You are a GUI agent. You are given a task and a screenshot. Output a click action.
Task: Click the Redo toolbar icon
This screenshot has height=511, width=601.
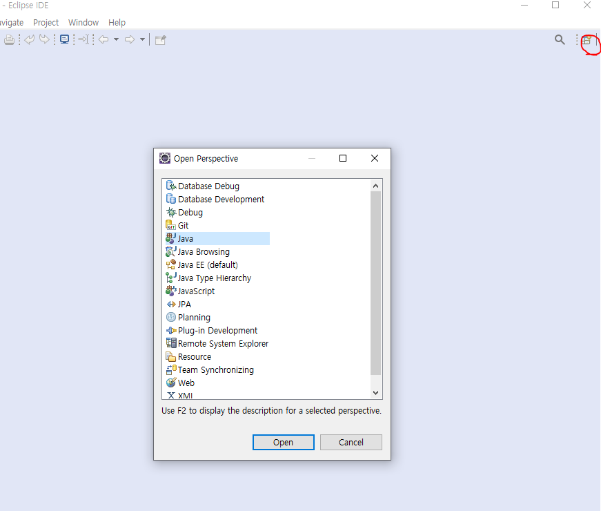click(x=44, y=39)
